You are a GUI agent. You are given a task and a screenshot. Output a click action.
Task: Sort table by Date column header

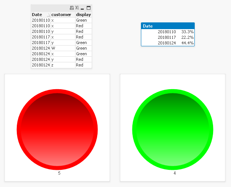point(41,15)
